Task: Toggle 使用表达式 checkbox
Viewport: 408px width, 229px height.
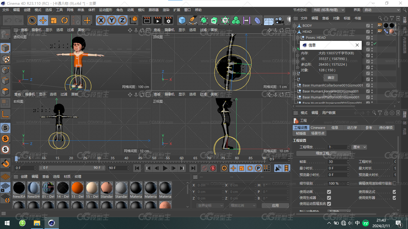Action: pos(394,192)
